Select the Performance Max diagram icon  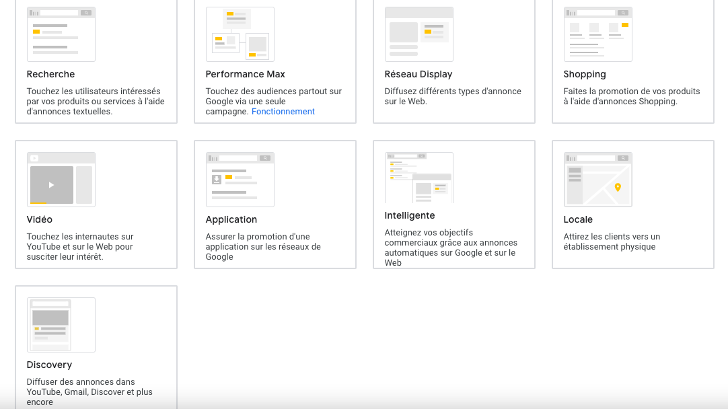240,34
